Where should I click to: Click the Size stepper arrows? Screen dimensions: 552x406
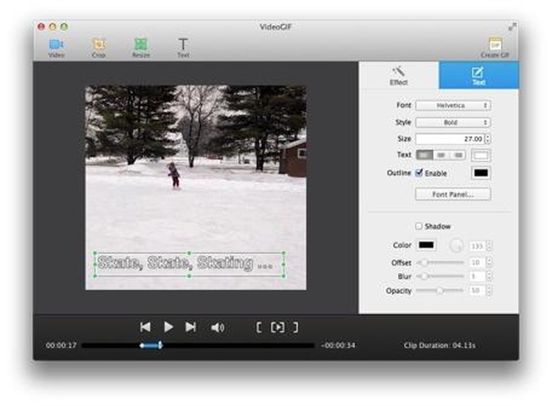pos(488,139)
